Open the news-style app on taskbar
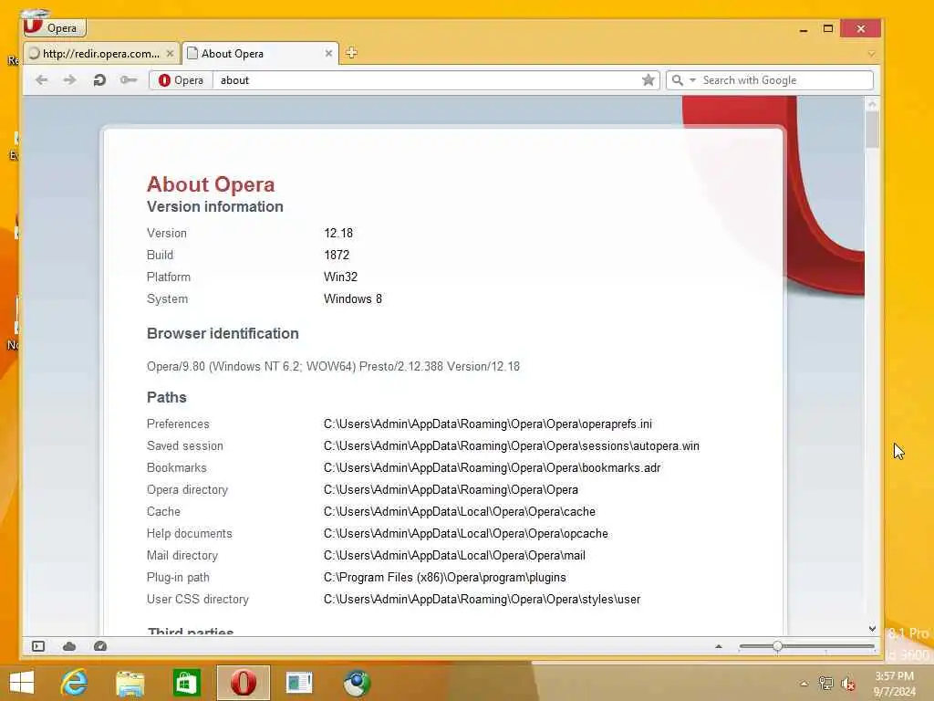The image size is (934, 701). [299, 683]
